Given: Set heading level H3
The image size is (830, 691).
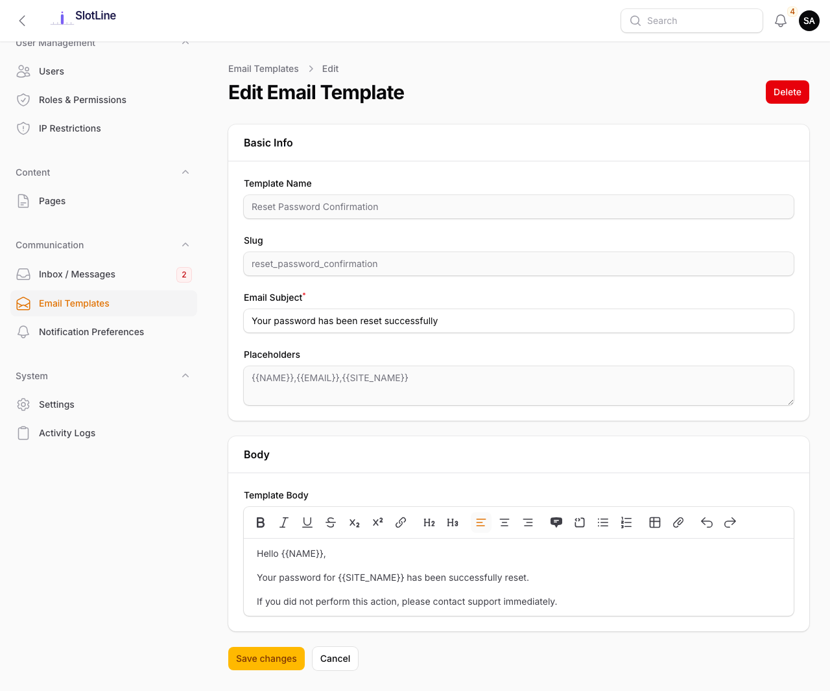Looking at the screenshot, I should (x=453, y=522).
